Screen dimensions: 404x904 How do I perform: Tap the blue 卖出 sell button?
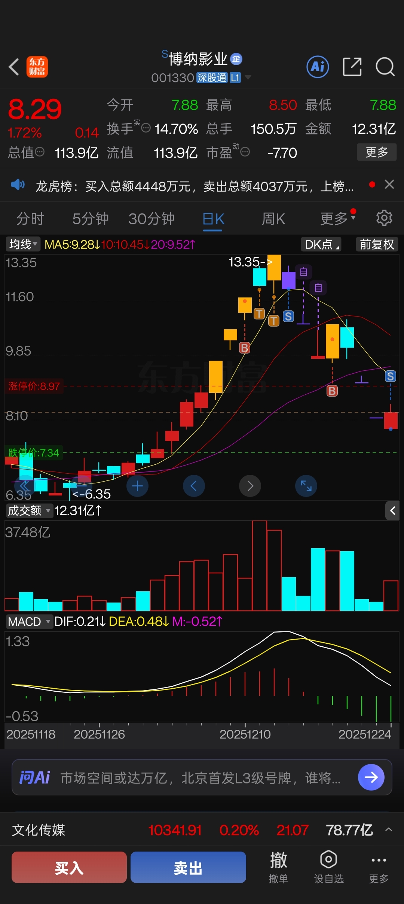click(188, 867)
